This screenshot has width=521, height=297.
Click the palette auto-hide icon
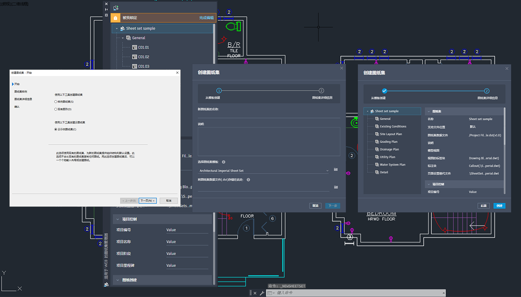pyautogui.click(x=107, y=9)
